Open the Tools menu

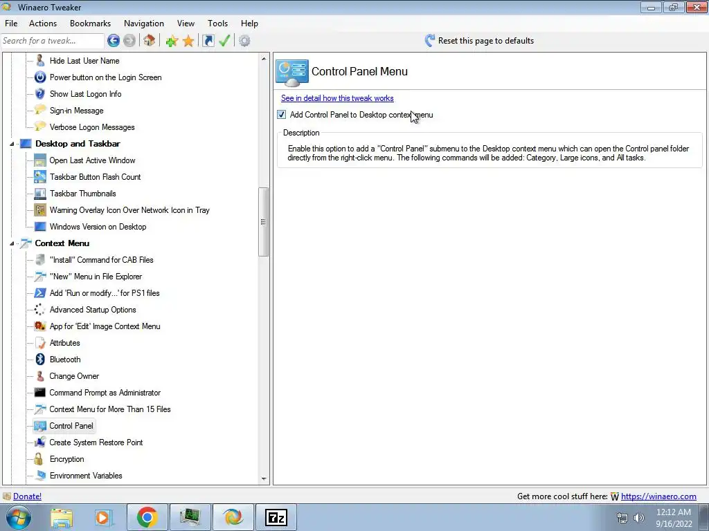point(217,24)
